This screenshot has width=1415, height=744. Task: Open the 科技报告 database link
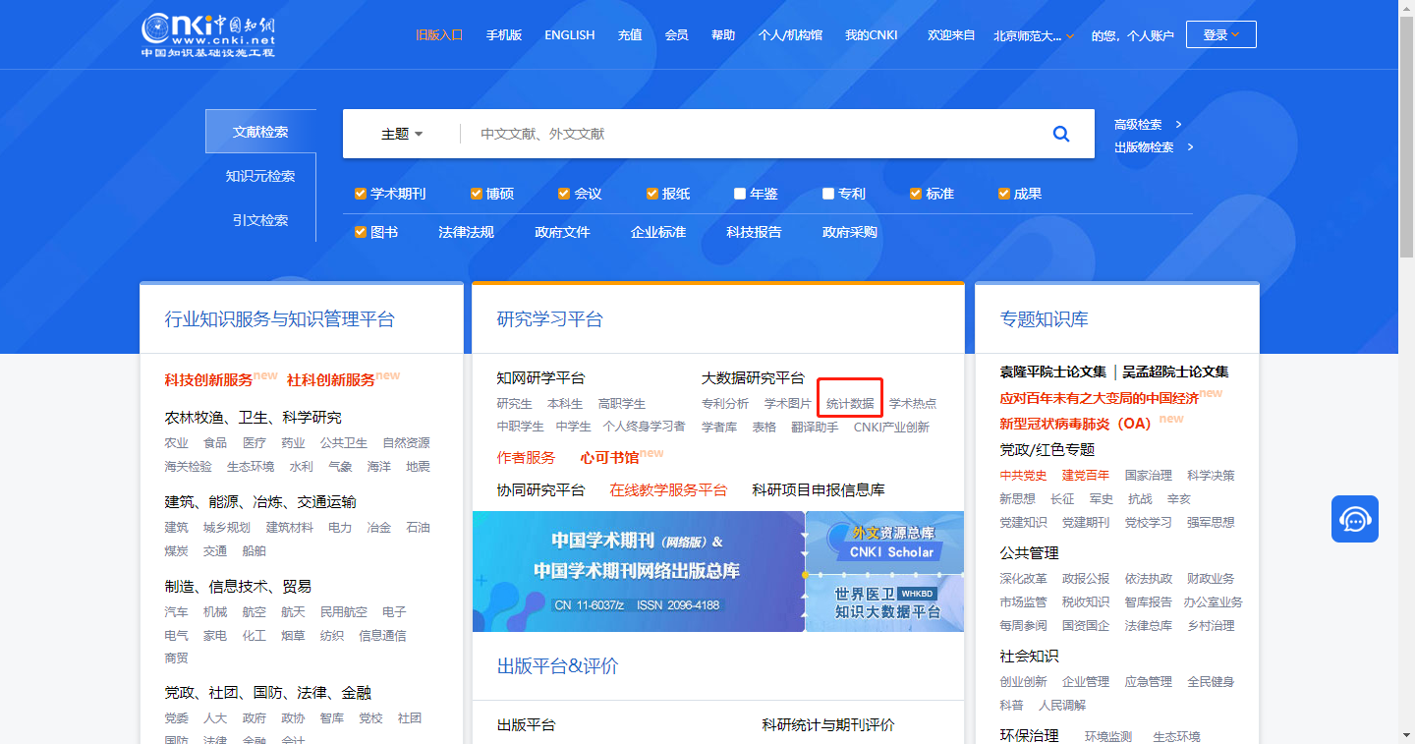pos(754,232)
